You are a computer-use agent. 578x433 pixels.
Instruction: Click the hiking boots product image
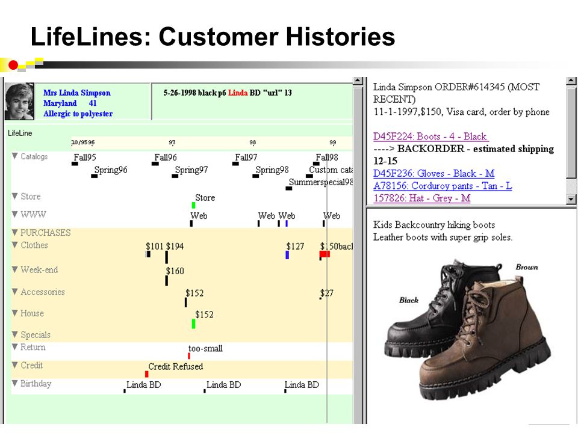point(467,330)
